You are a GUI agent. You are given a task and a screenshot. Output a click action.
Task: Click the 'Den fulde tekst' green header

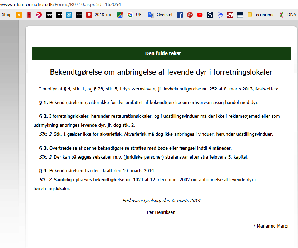(161, 53)
